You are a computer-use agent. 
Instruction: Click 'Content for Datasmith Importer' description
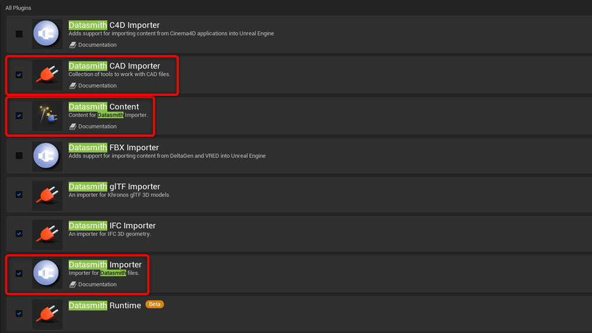coord(108,115)
